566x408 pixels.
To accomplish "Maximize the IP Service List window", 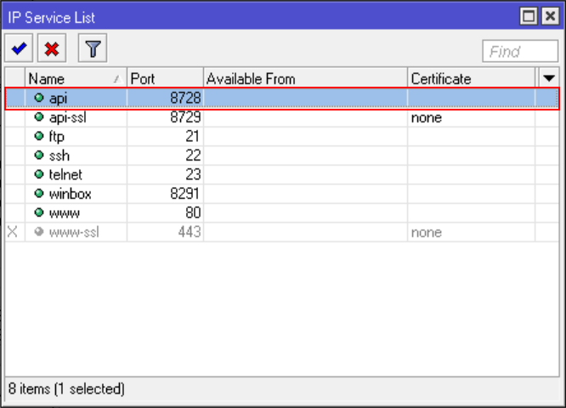I will pos(529,16).
